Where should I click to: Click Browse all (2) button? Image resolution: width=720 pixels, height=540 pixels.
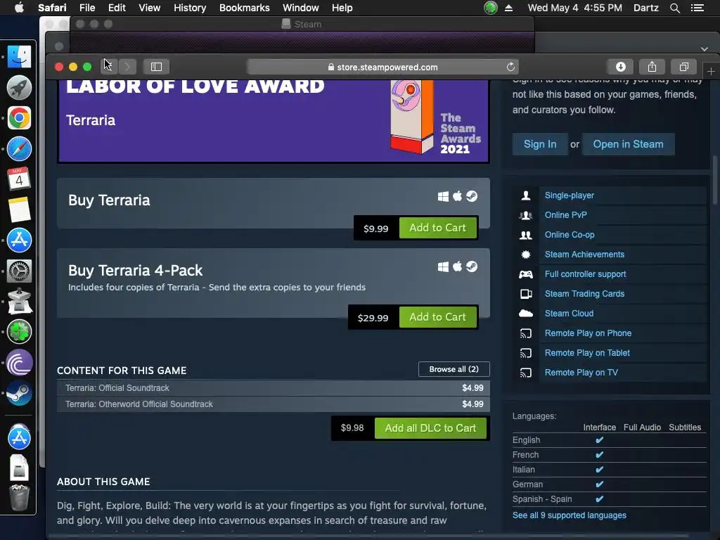click(x=454, y=369)
